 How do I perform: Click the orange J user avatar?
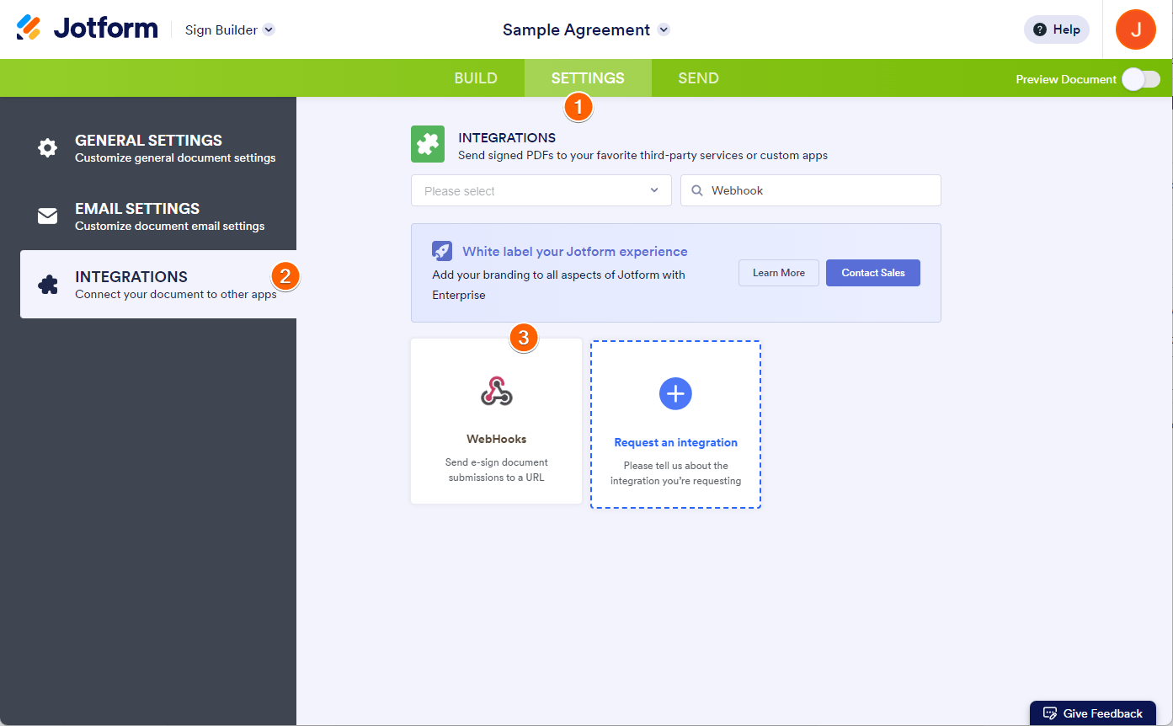tap(1135, 29)
